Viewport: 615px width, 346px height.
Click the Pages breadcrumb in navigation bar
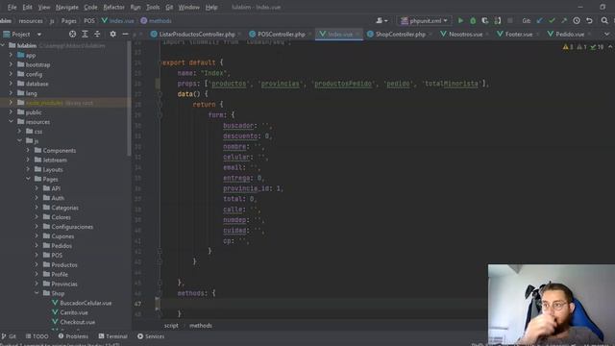[68, 21]
